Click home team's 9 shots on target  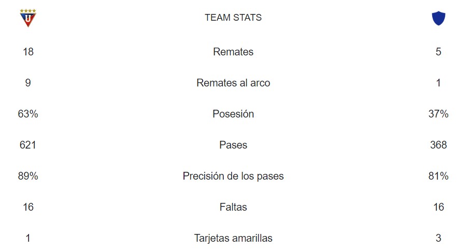coord(28,83)
